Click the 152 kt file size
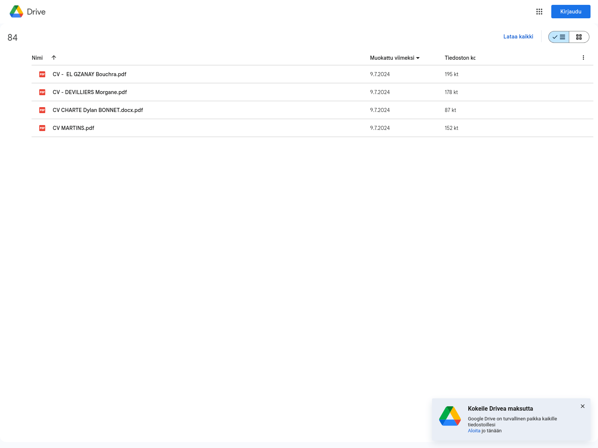This screenshot has width=598, height=448. (x=451, y=128)
